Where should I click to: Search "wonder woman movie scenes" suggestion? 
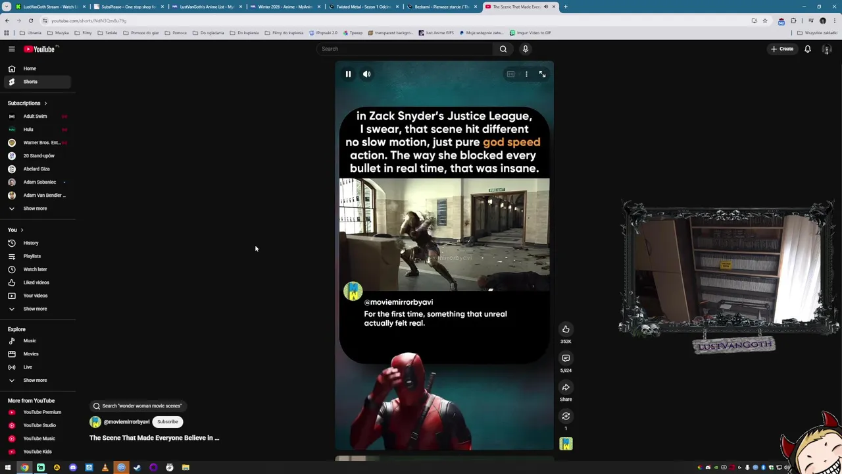pyautogui.click(x=137, y=406)
